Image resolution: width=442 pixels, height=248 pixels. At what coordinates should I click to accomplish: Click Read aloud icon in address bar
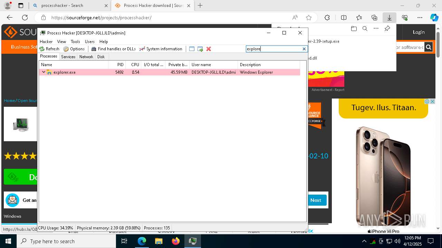pos(295,18)
